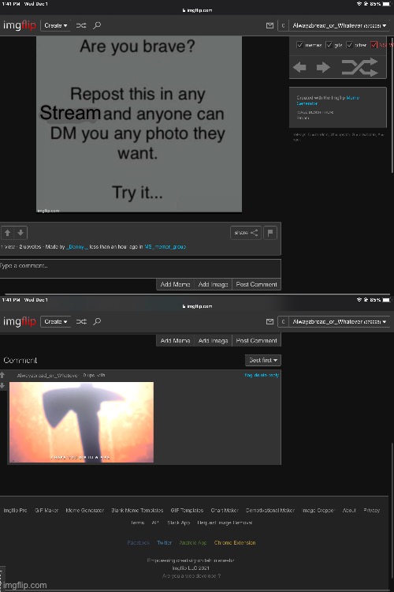This screenshot has width=394, height=592.
Task: Open the Meme Generator footer link
Action: (x=85, y=510)
